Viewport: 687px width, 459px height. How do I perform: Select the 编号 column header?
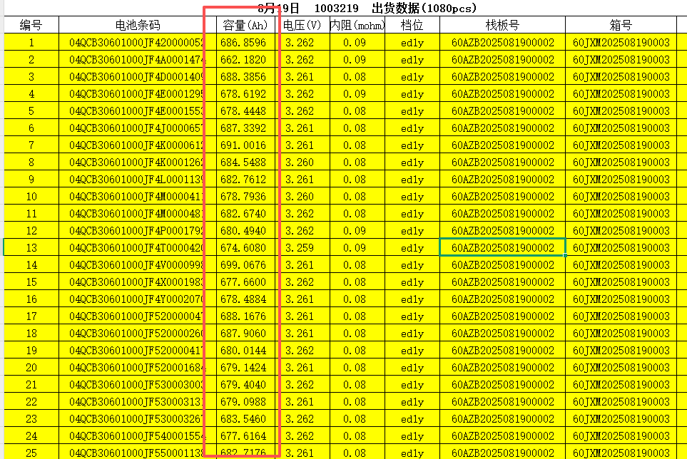click(x=31, y=26)
